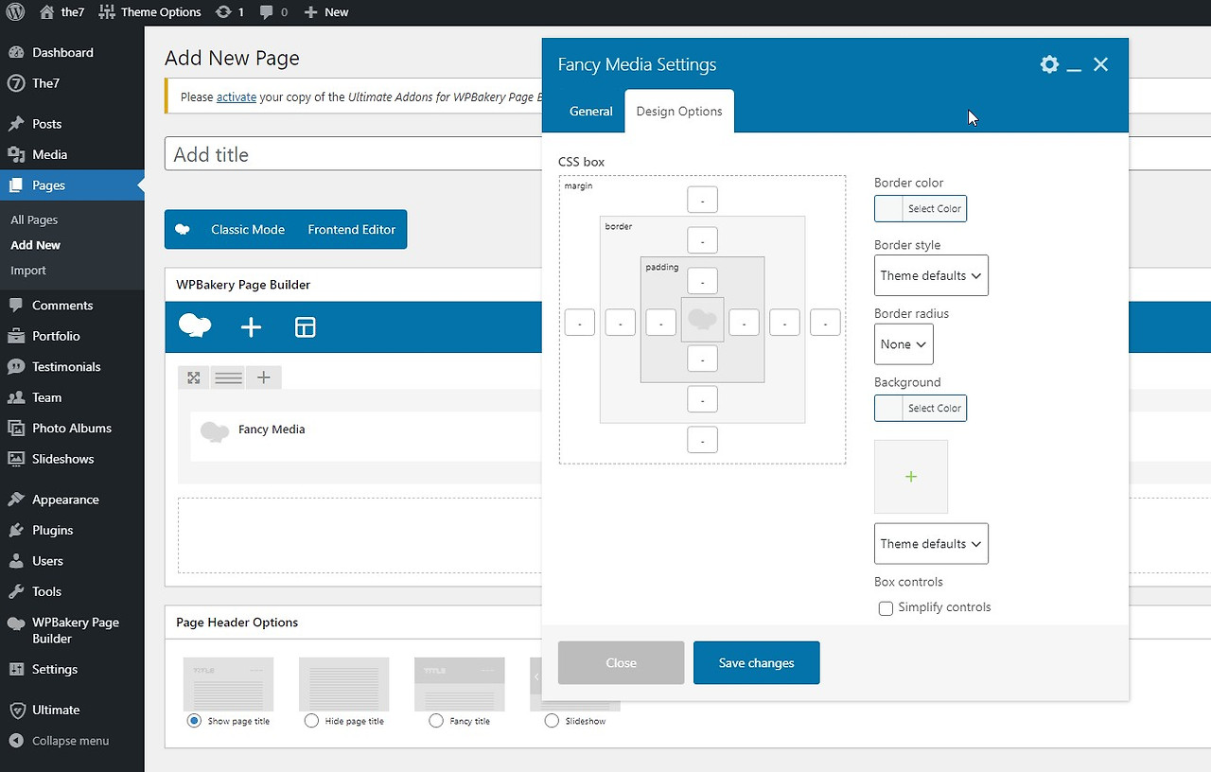Switch to the Design Options tab
The image size is (1211, 772).
click(x=679, y=112)
